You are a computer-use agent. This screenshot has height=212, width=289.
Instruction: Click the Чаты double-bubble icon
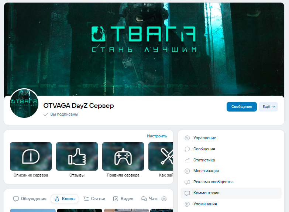pos(144,199)
